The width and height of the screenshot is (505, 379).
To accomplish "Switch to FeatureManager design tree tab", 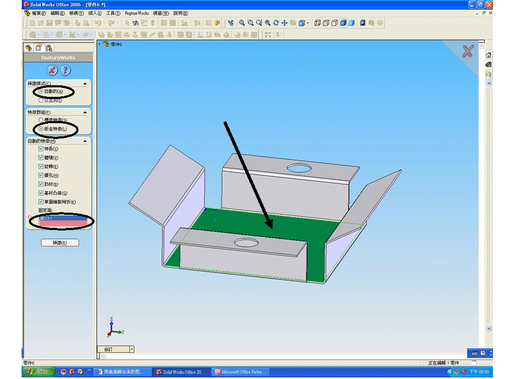I will click(x=29, y=48).
